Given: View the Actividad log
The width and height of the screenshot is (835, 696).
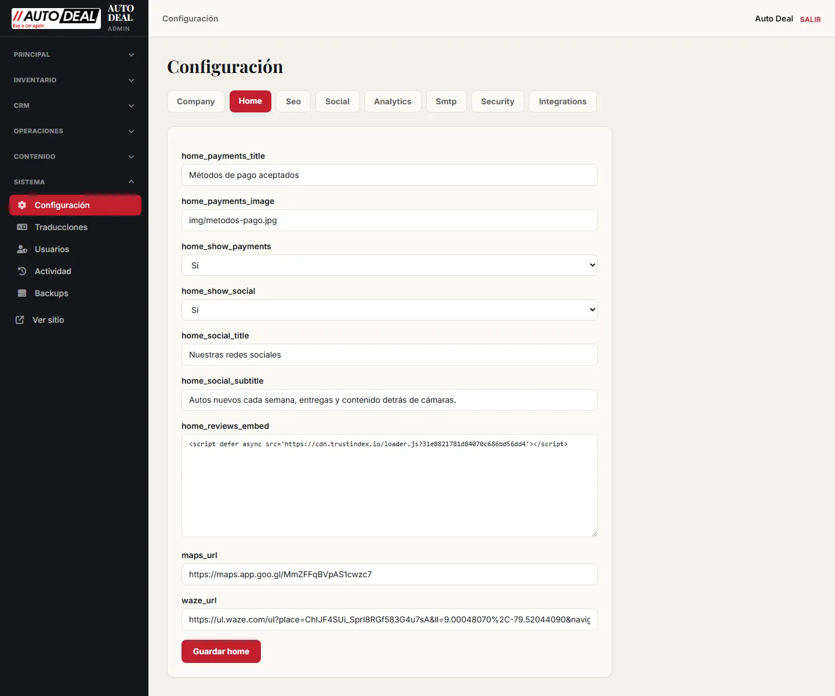Looking at the screenshot, I should pos(75,271).
